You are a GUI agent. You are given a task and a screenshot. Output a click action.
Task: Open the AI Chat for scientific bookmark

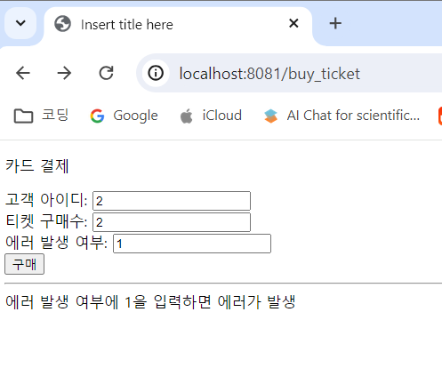[x=342, y=116]
